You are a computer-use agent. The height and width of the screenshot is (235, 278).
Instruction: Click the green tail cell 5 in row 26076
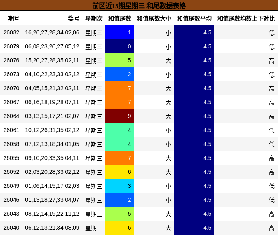120,60
